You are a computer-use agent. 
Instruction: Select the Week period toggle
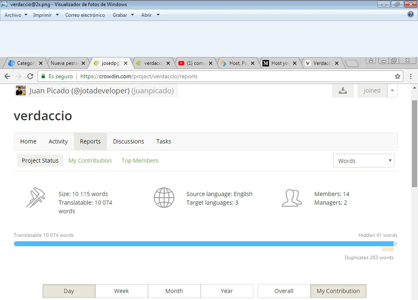click(x=121, y=291)
